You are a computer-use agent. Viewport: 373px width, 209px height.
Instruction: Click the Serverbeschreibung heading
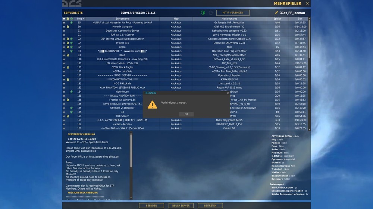[x=81, y=134]
